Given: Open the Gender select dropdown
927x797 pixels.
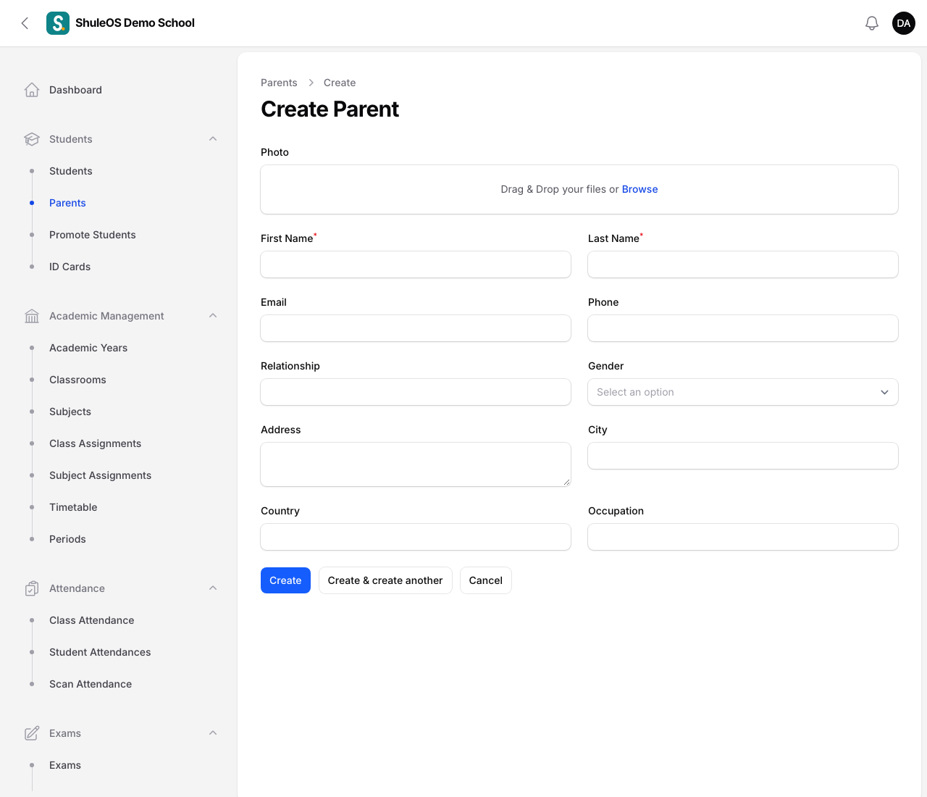Looking at the screenshot, I should tap(743, 392).
